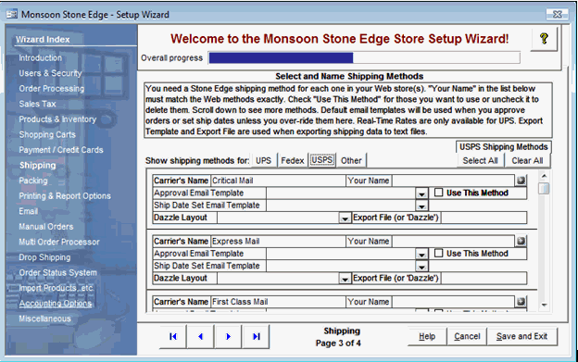This screenshot has width=578, height=362.
Task: Click the Overall progress bar
Action: (x=364, y=57)
